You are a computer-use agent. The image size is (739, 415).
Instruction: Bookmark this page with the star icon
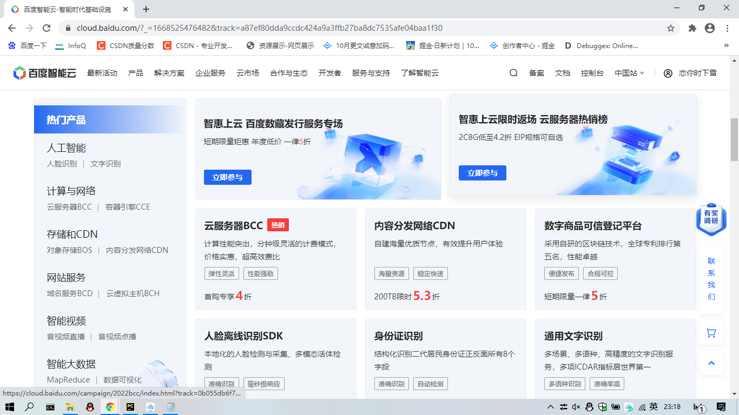coord(671,28)
